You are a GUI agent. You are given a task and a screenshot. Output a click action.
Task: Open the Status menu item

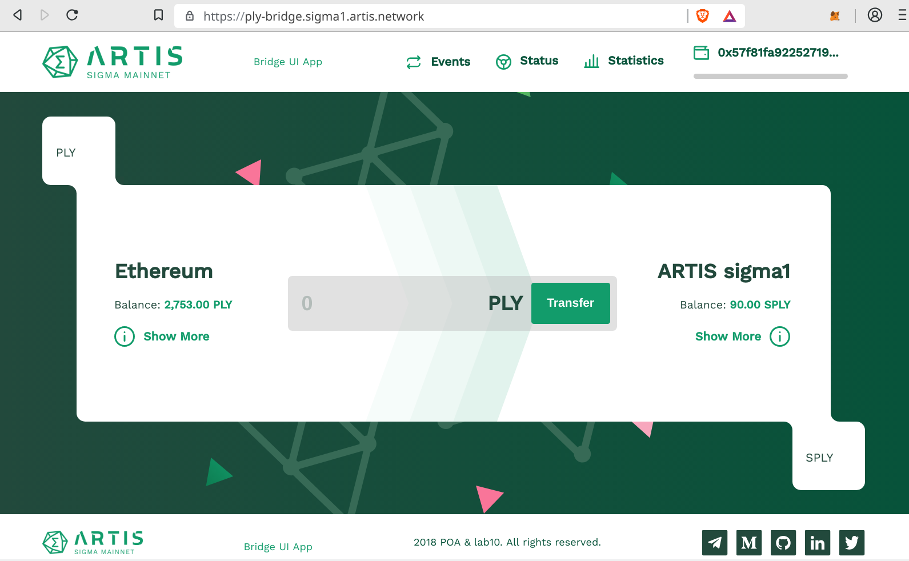pyautogui.click(x=539, y=61)
